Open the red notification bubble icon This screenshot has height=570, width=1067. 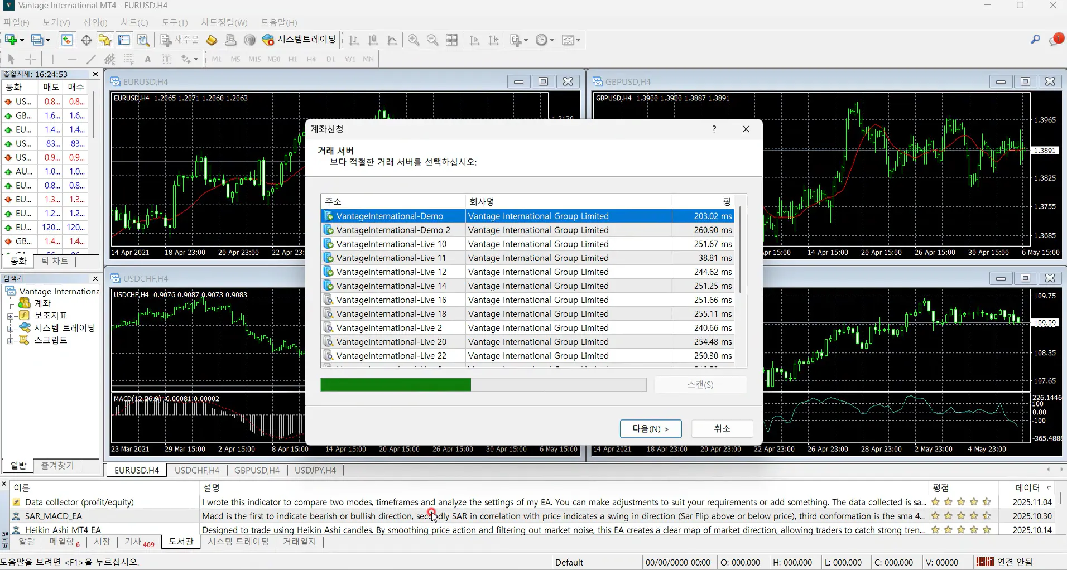point(1056,40)
